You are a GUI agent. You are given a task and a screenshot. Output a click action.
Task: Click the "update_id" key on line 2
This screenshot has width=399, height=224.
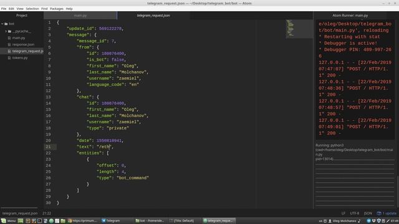80,29
